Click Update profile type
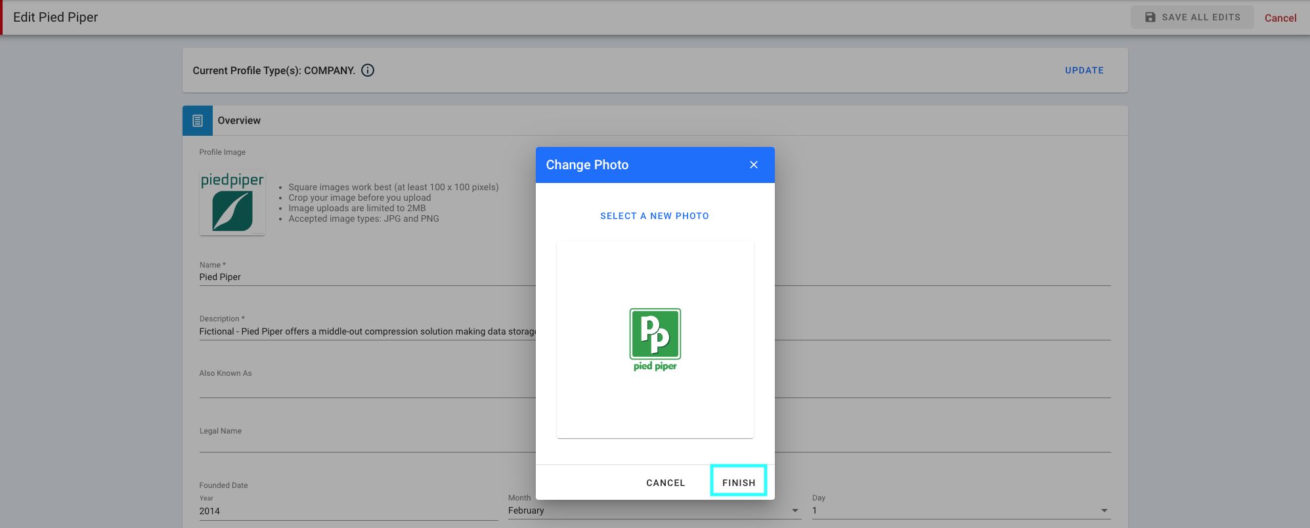The width and height of the screenshot is (1310, 528). tap(1084, 70)
